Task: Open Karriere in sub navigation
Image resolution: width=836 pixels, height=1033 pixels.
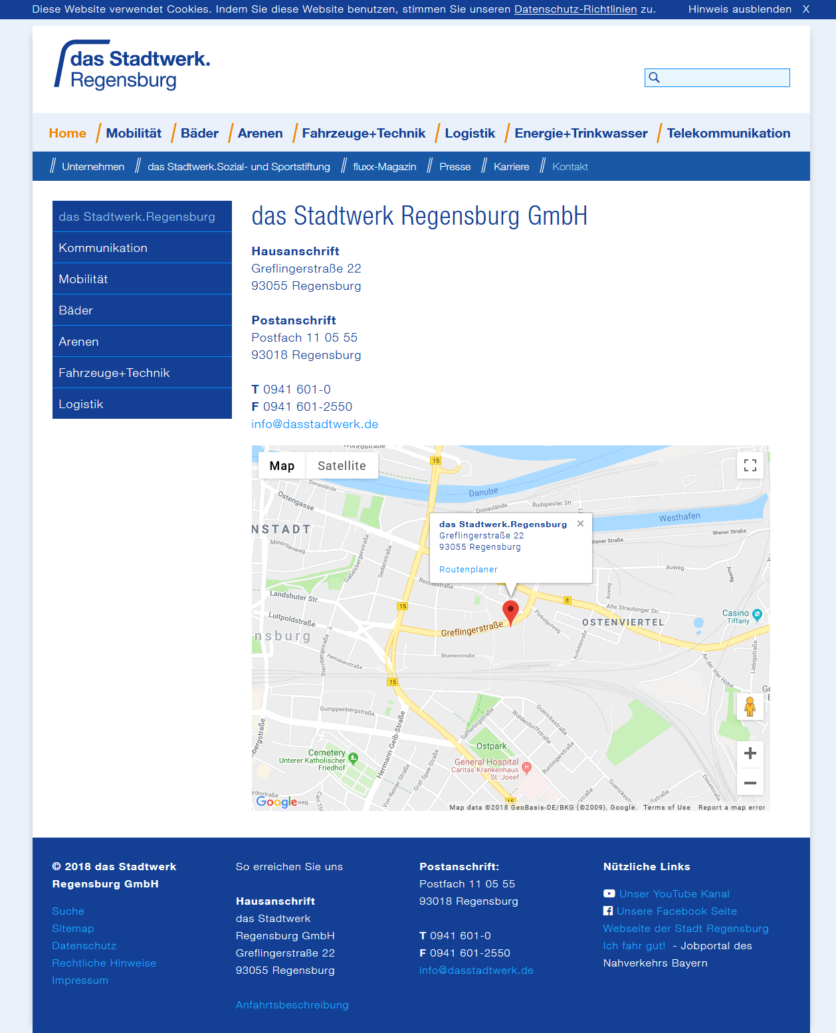Action: pyautogui.click(x=512, y=167)
